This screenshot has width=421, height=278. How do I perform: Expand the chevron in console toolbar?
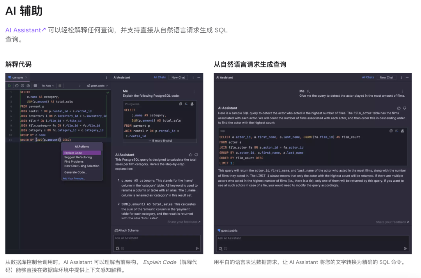pos(80,86)
